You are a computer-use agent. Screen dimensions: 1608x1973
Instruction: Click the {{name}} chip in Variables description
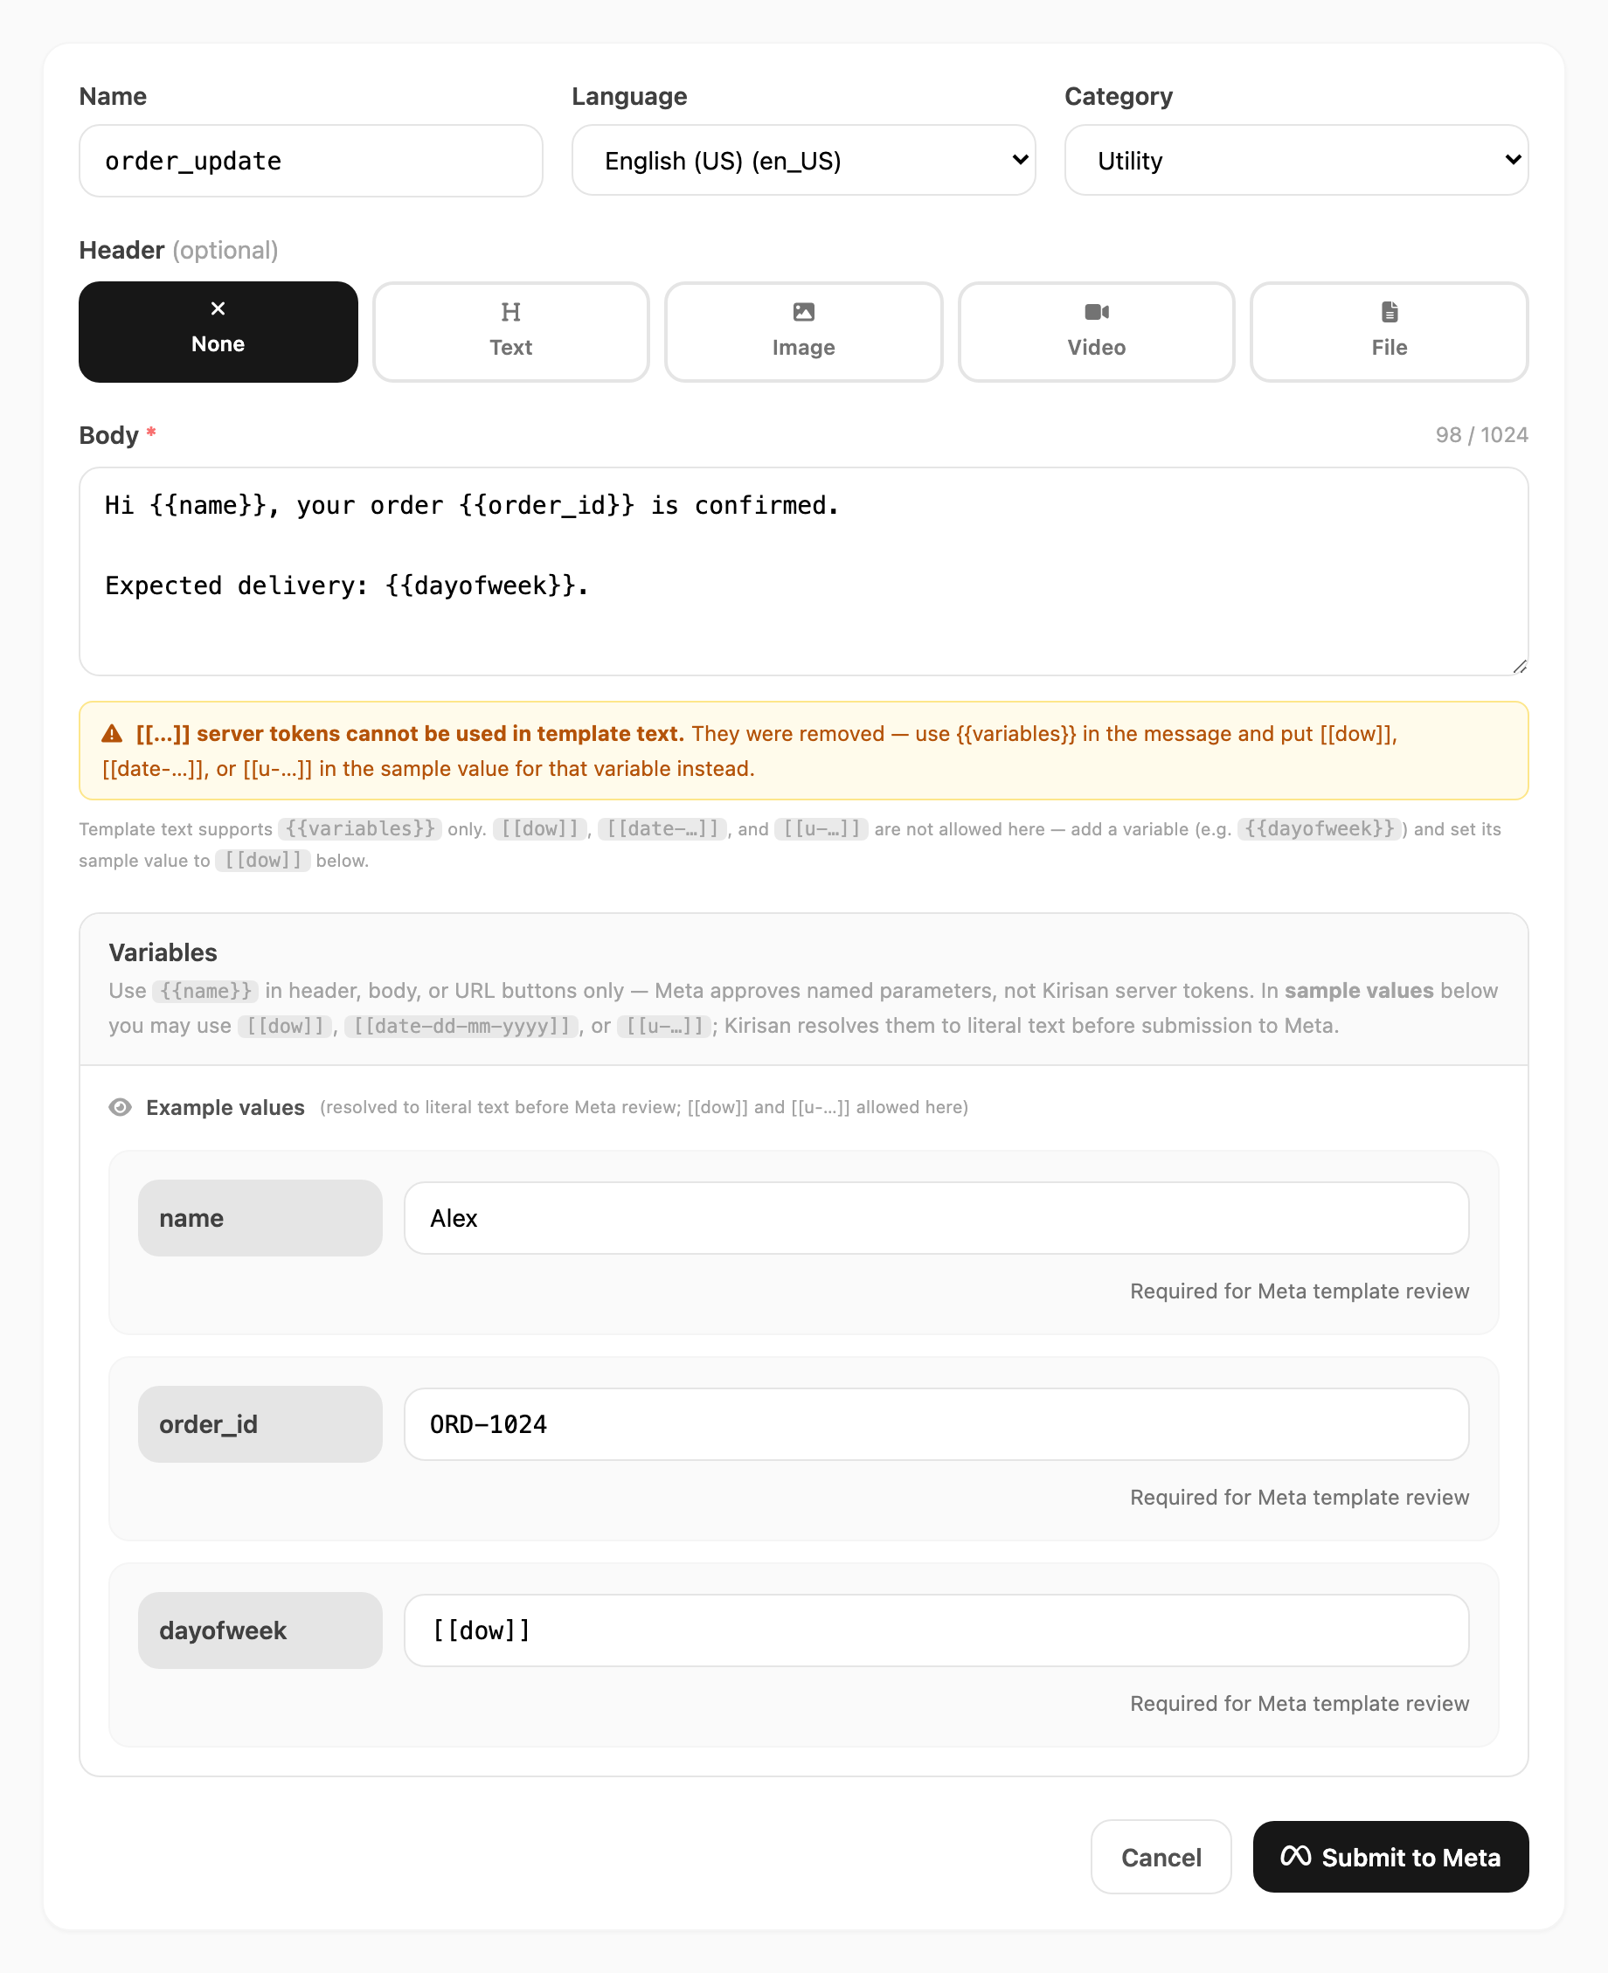(205, 990)
